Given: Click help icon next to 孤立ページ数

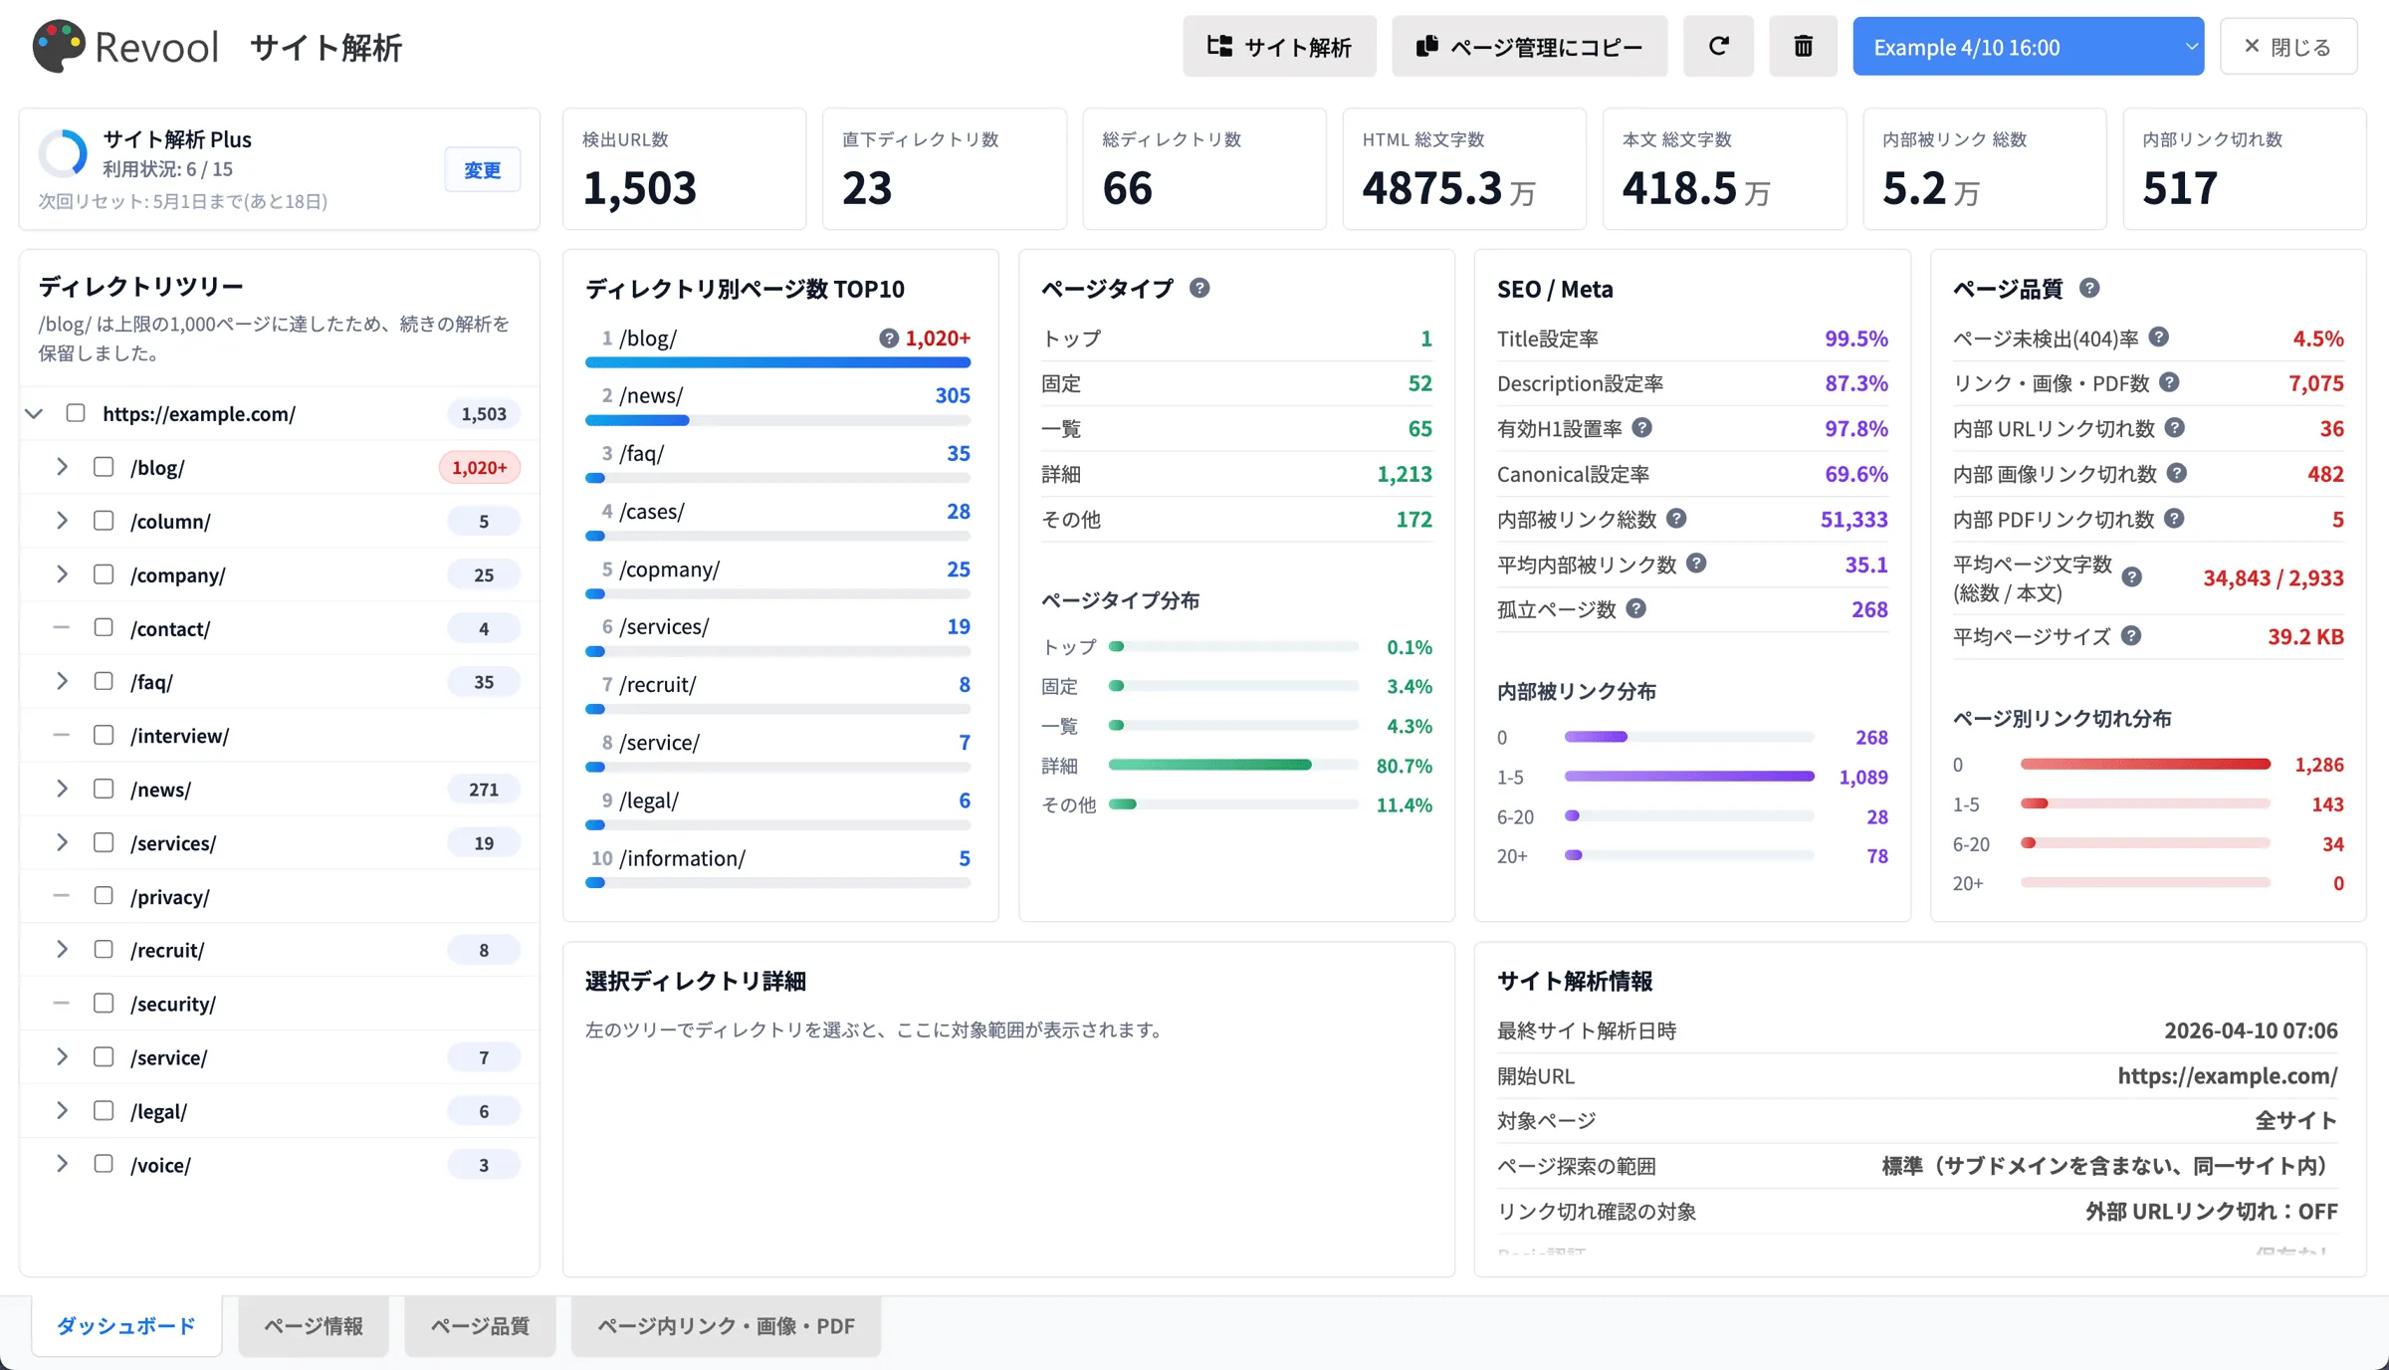Looking at the screenshot, I should [1635, 608].
